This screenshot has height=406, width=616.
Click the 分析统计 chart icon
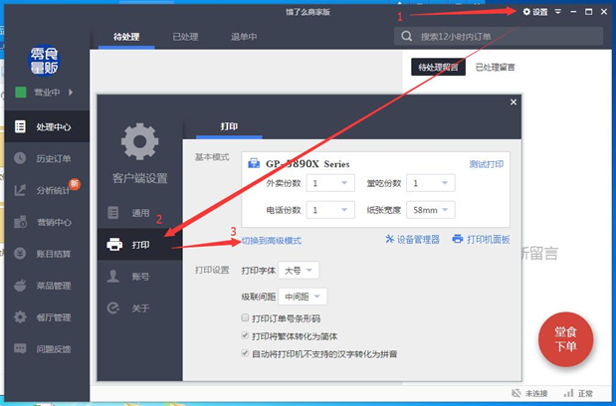coord(20,190)
